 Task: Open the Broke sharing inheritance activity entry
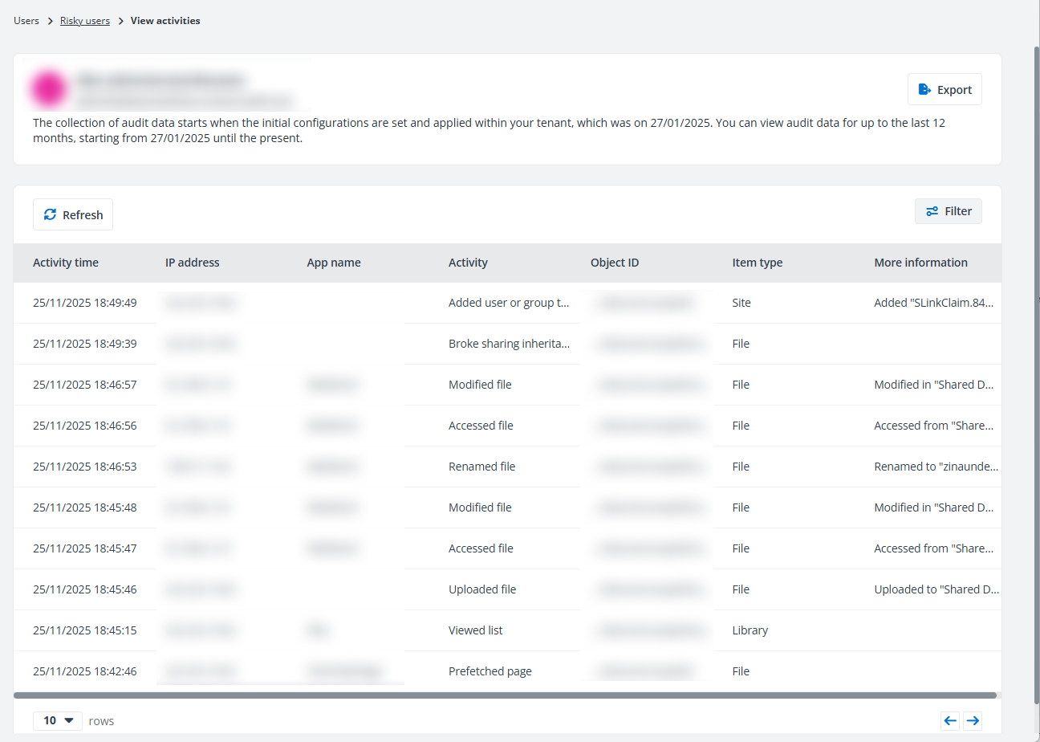coord(510,343)
